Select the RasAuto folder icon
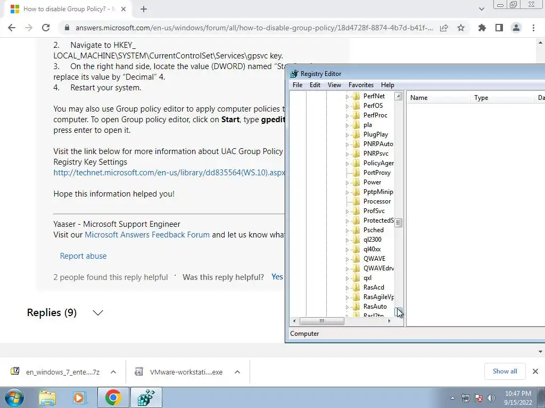 click(x=356, y=307)
